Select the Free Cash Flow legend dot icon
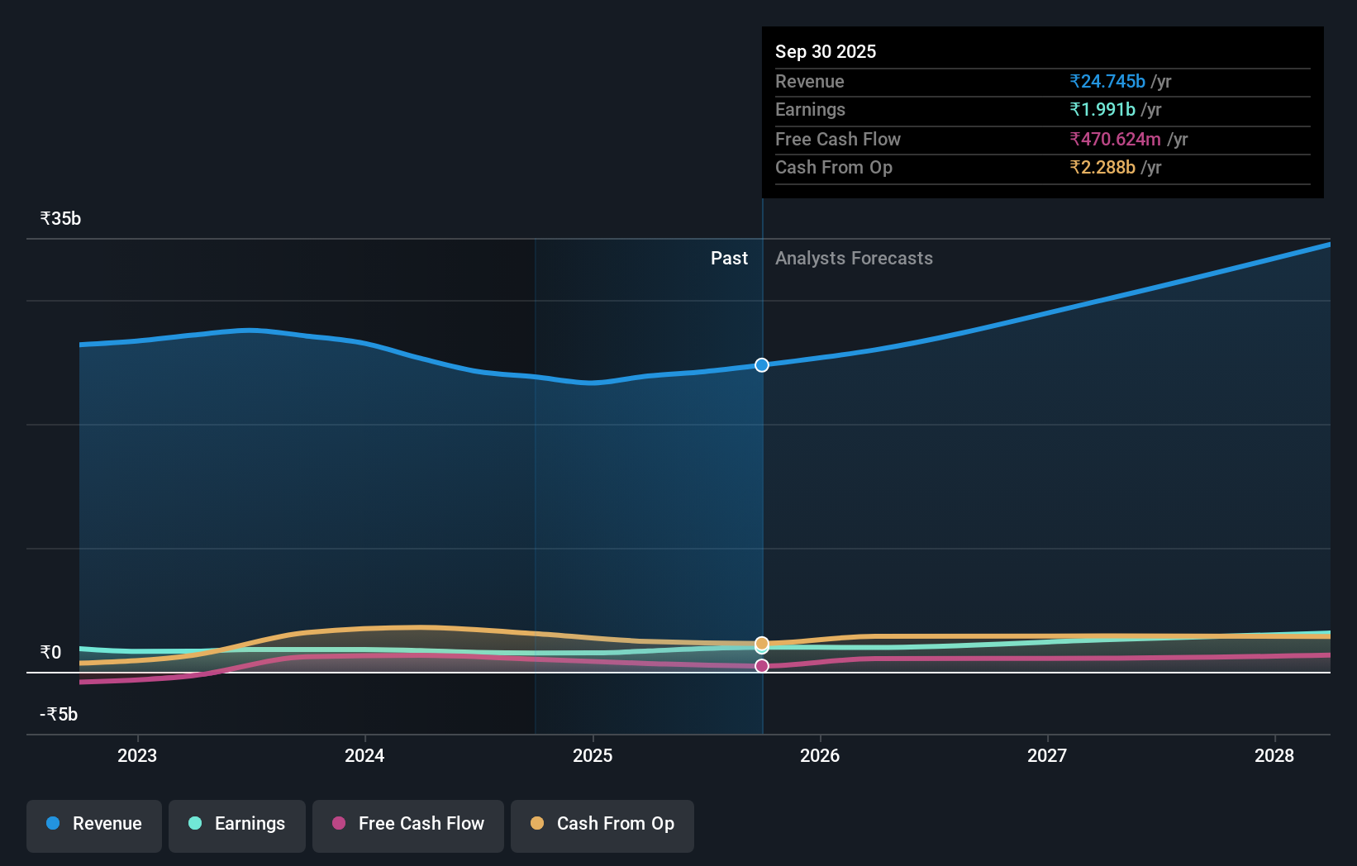 click(x=338, y=824)
